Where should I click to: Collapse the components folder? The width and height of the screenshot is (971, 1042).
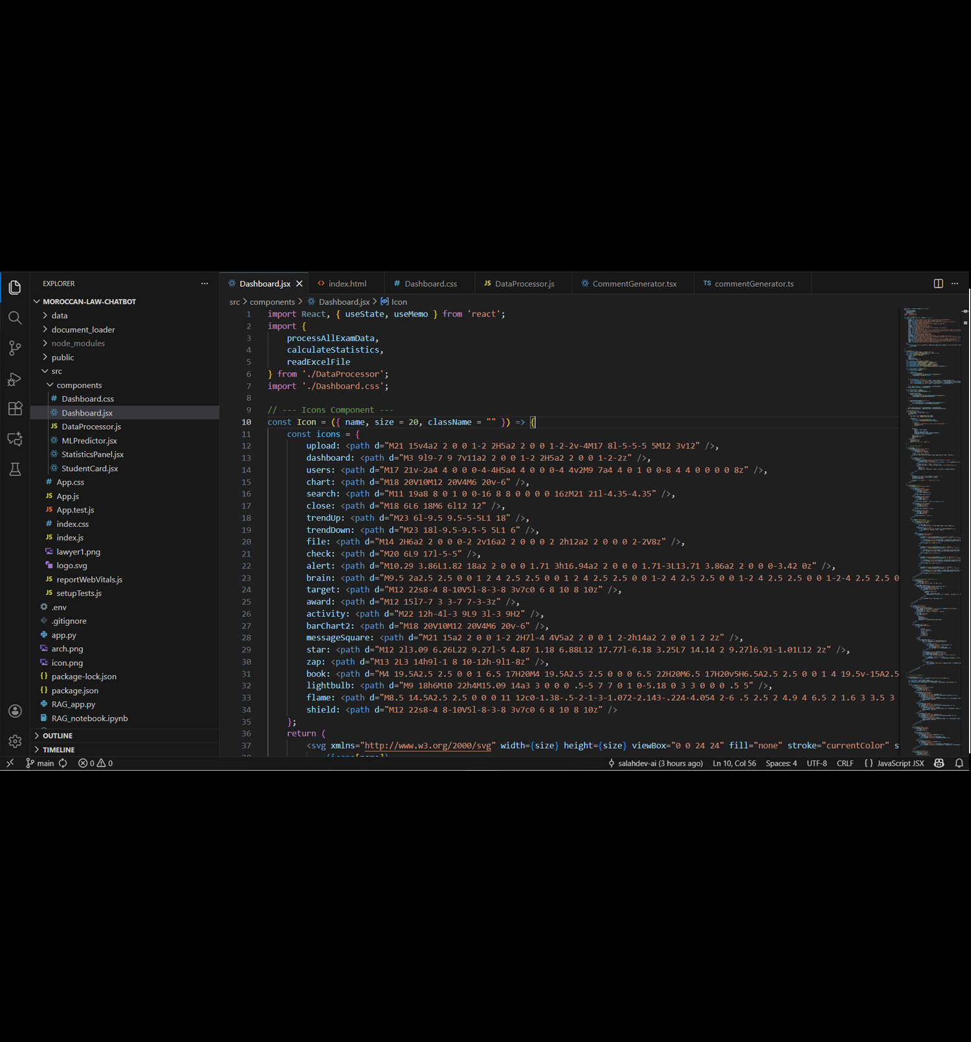tap(78, 385)
